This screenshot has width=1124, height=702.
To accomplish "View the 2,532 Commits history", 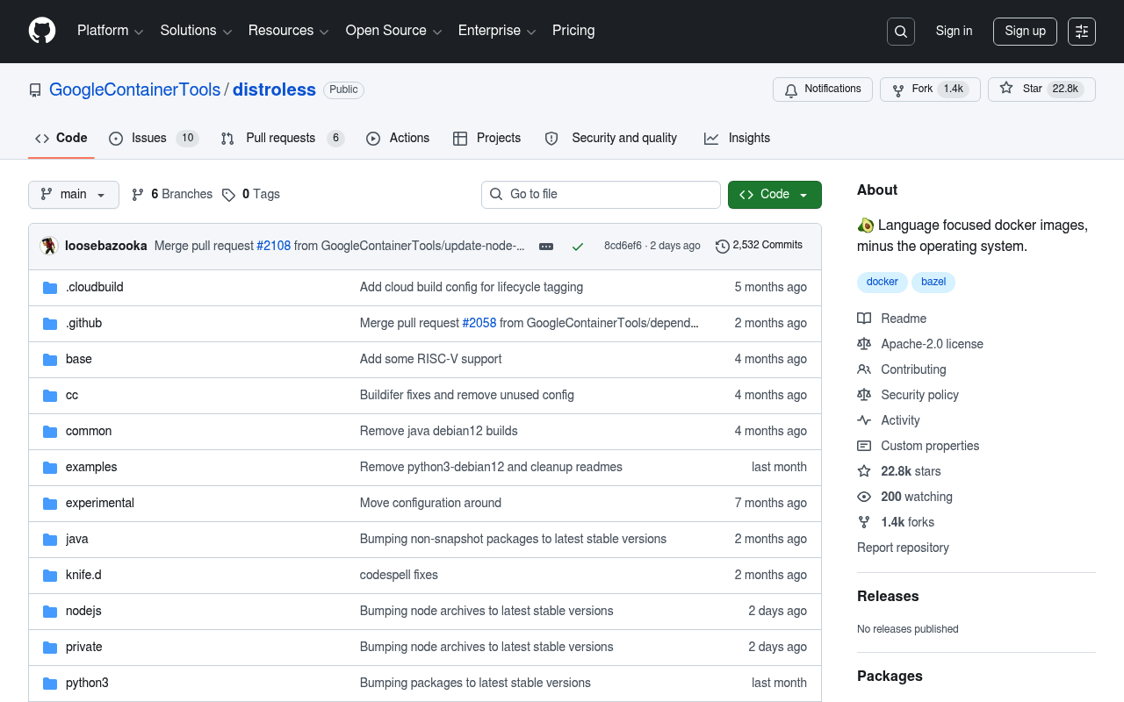I will [759, 246].
